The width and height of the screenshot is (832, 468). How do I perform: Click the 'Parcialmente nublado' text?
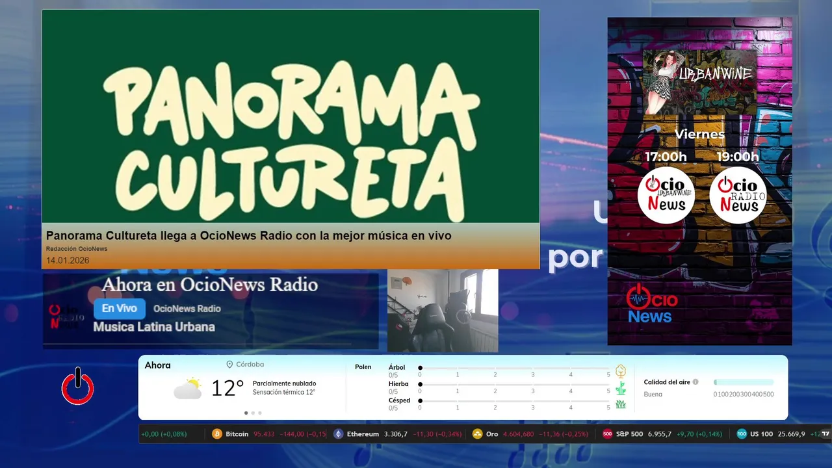(284, 383)
